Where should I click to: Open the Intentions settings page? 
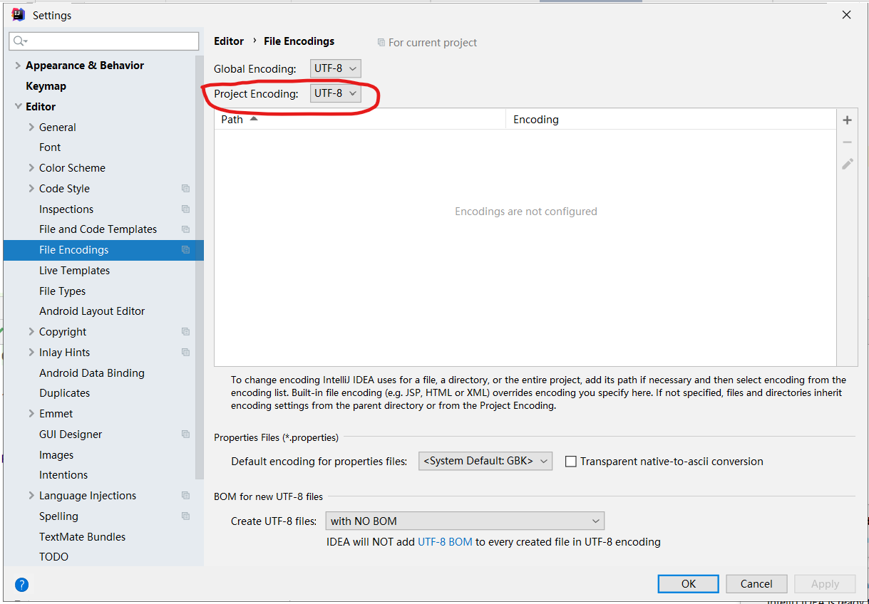[63, 475]
